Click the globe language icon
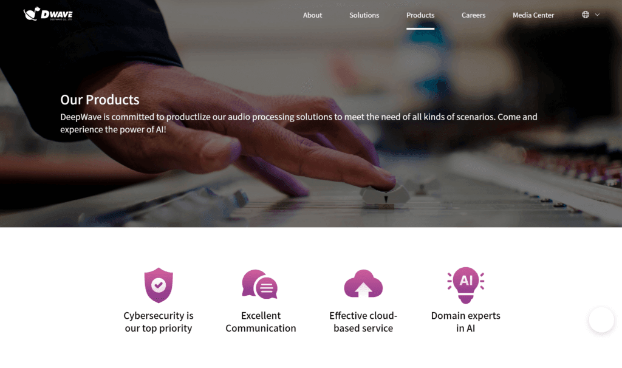The image size is (622, 368). click(585, 15)
